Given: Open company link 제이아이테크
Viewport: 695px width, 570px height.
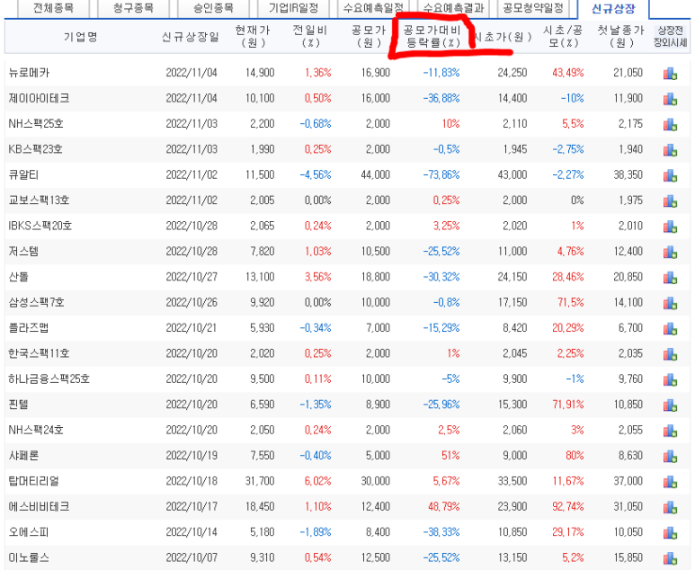Looking at the screenshot, I should [39, 98].
